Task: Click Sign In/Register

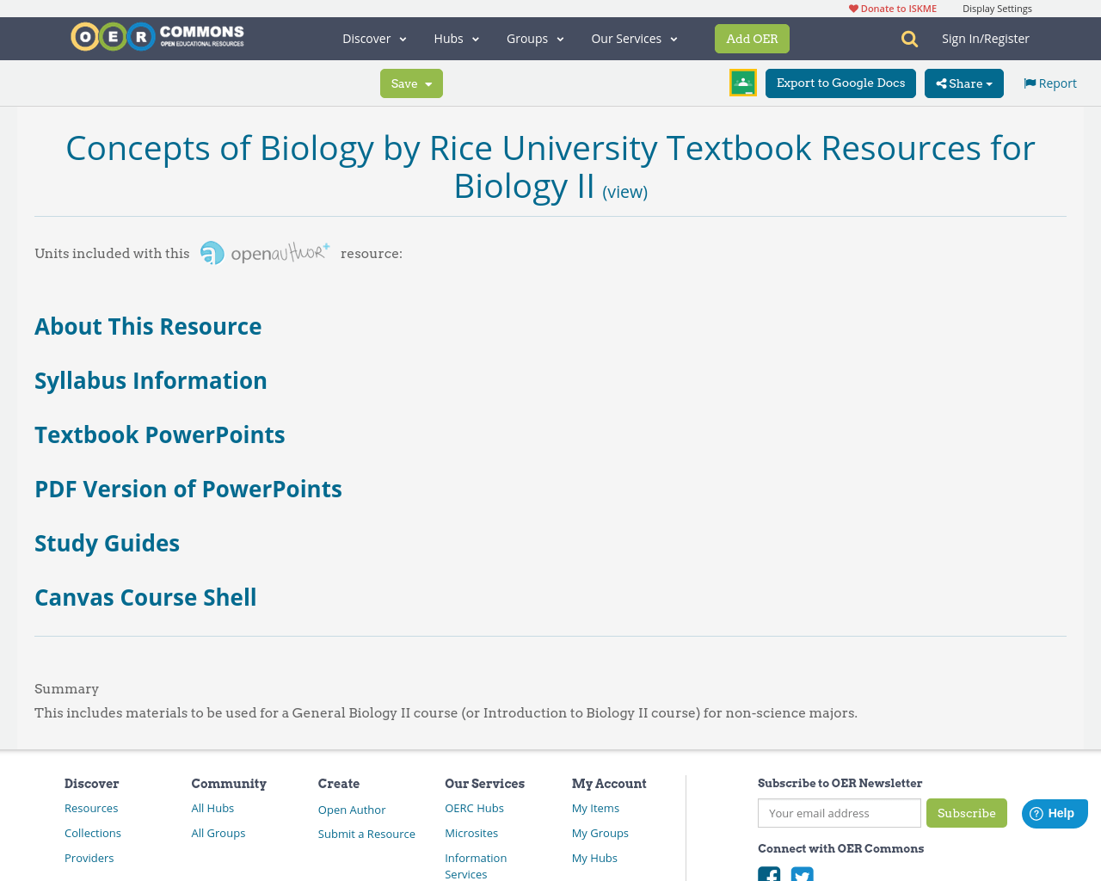Action: point(986,39)
